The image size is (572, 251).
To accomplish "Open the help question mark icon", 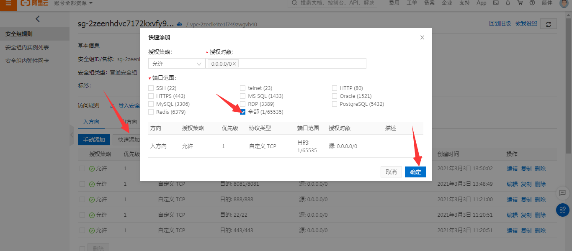I will click(x=532, y=3).
